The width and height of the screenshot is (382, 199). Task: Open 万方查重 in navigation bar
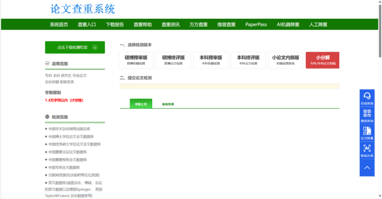(x=199, y=24)
